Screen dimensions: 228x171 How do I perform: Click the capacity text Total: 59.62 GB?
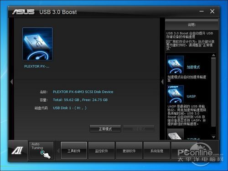coord(66,100)
